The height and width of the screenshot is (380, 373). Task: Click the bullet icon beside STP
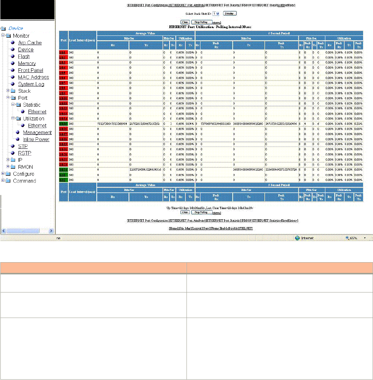(13, 146)
